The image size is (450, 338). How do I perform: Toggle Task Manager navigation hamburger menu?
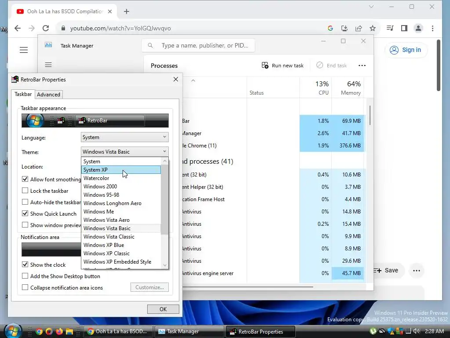[x=48, y=65]
